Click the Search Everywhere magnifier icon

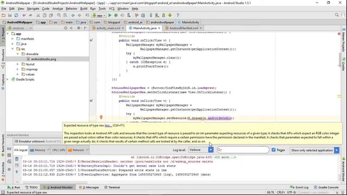coord(337,15)
